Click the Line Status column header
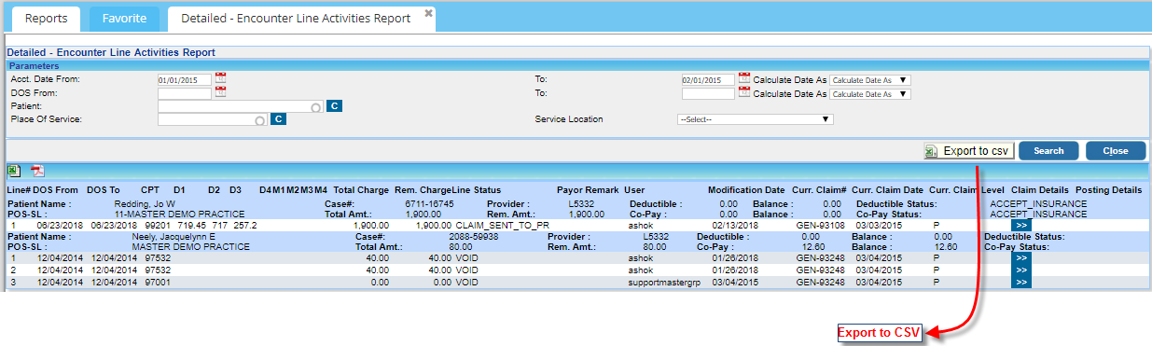 (x=477, y=189)
